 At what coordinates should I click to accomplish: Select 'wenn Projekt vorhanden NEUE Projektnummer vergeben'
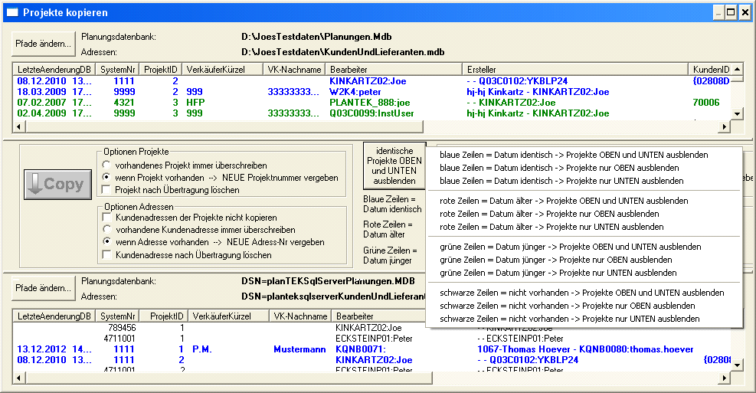pyautogui.click(x=107, y=177)
